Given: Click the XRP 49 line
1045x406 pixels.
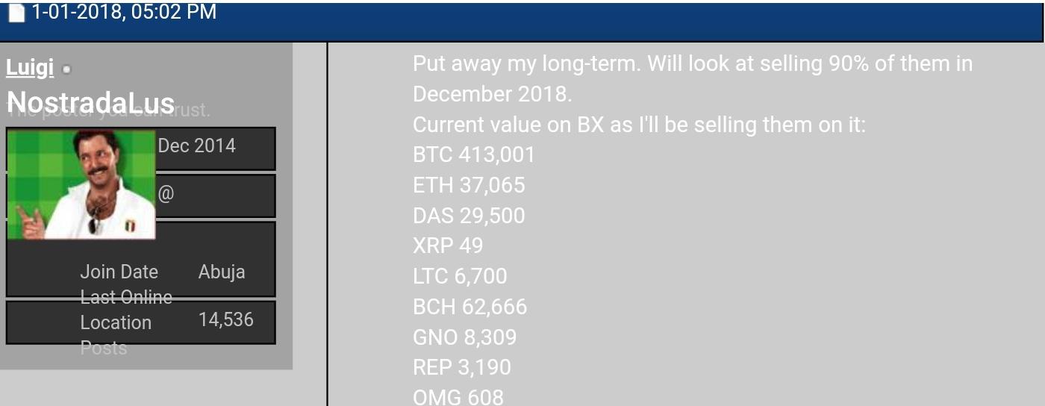Looking at the screenshot, I should [x=448, y=246].
